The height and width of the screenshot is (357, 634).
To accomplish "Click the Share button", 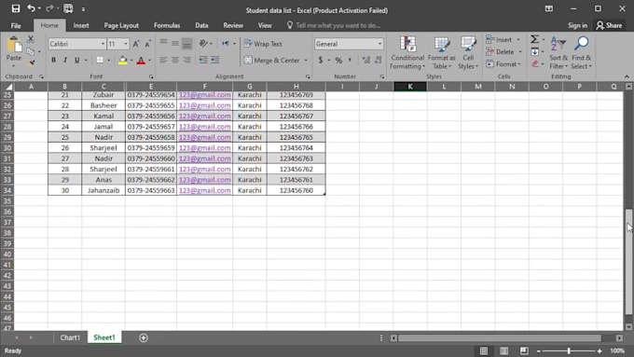I will 609,25.
